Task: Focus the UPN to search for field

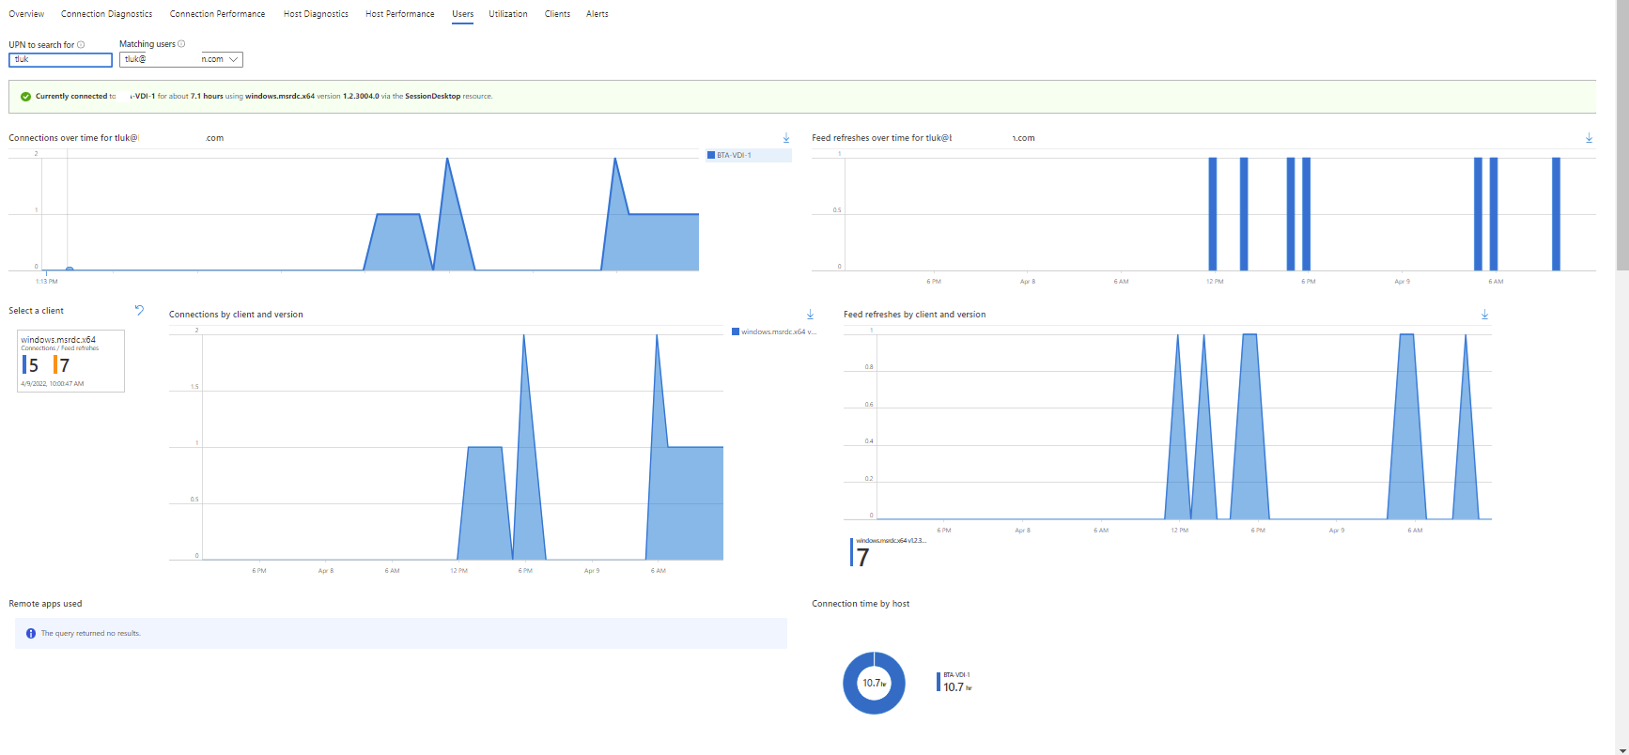Action: tap(60, 59)
